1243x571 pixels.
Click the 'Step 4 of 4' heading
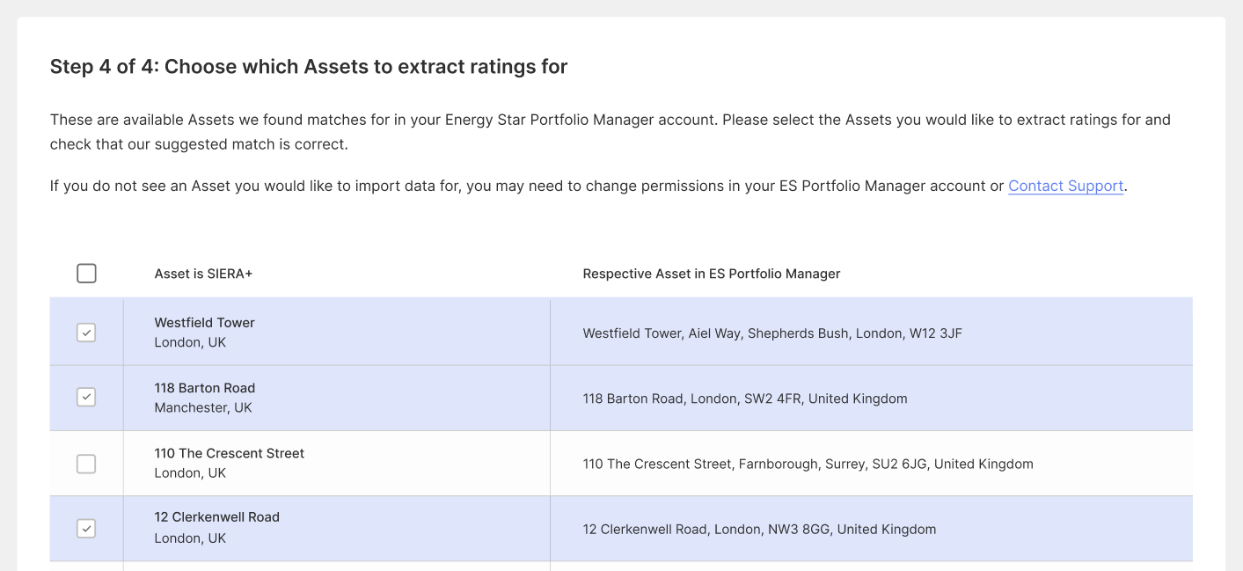point(308,67)
